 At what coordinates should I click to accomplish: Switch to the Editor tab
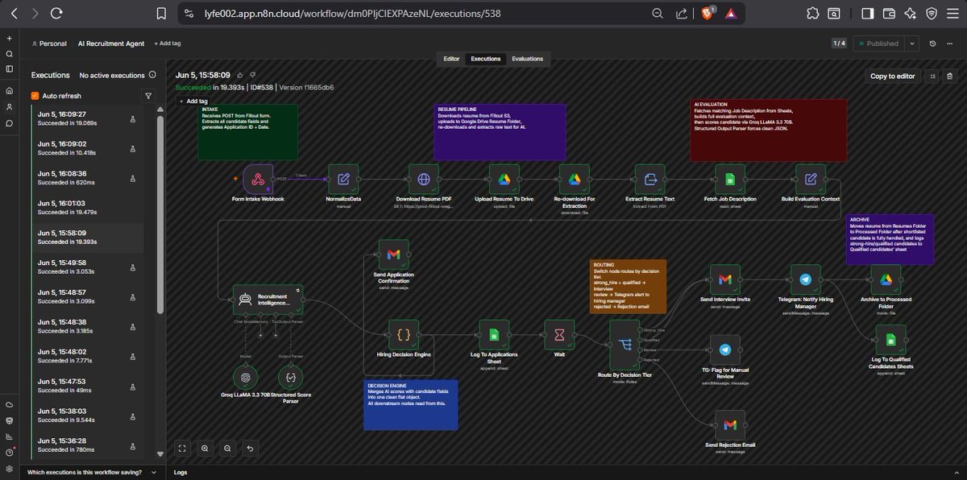coord(451,59)
